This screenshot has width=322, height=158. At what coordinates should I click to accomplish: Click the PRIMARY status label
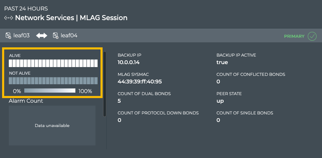[294, 36]
